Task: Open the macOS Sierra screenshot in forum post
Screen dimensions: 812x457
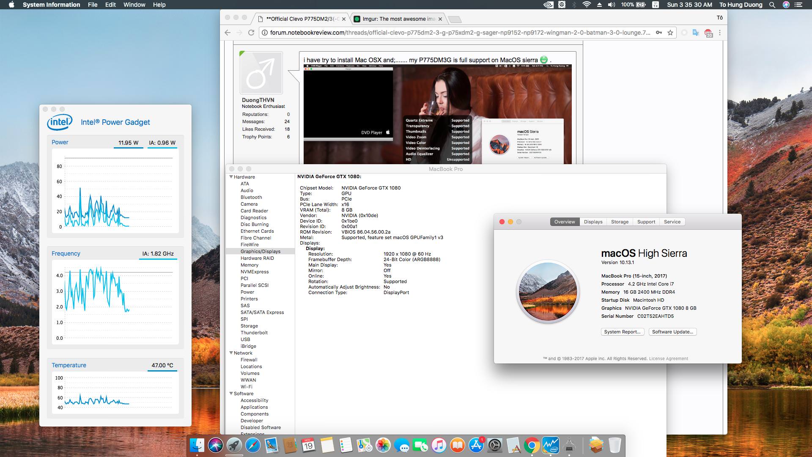Action: coord(437,114)
